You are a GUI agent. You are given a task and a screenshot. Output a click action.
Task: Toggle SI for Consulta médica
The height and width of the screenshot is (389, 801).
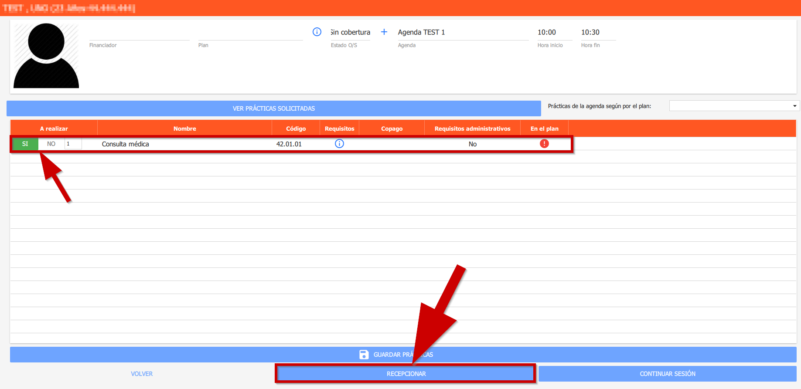(x=25, y=144)
